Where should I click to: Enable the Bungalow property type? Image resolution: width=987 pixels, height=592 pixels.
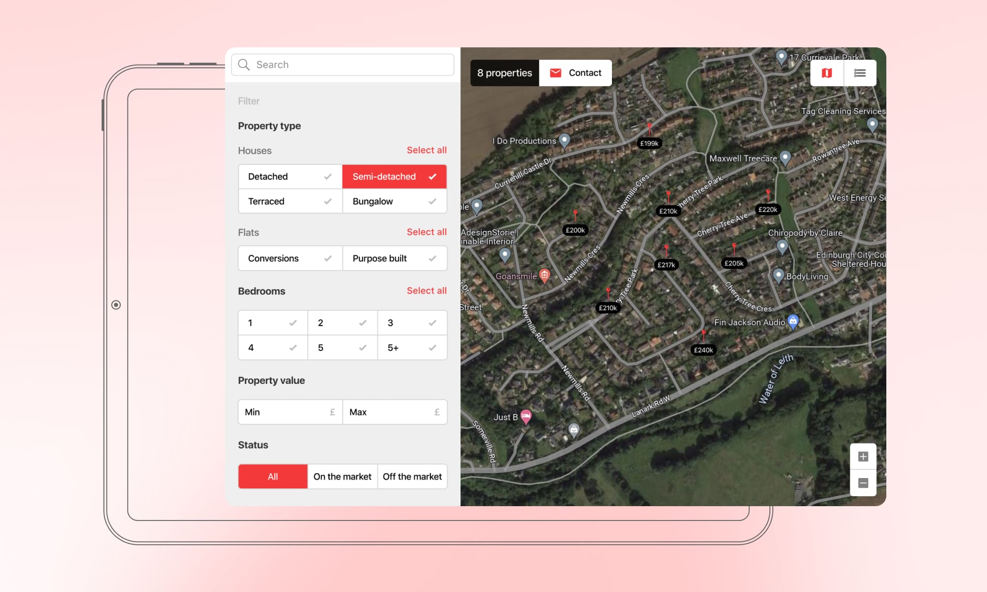[394, 201]
